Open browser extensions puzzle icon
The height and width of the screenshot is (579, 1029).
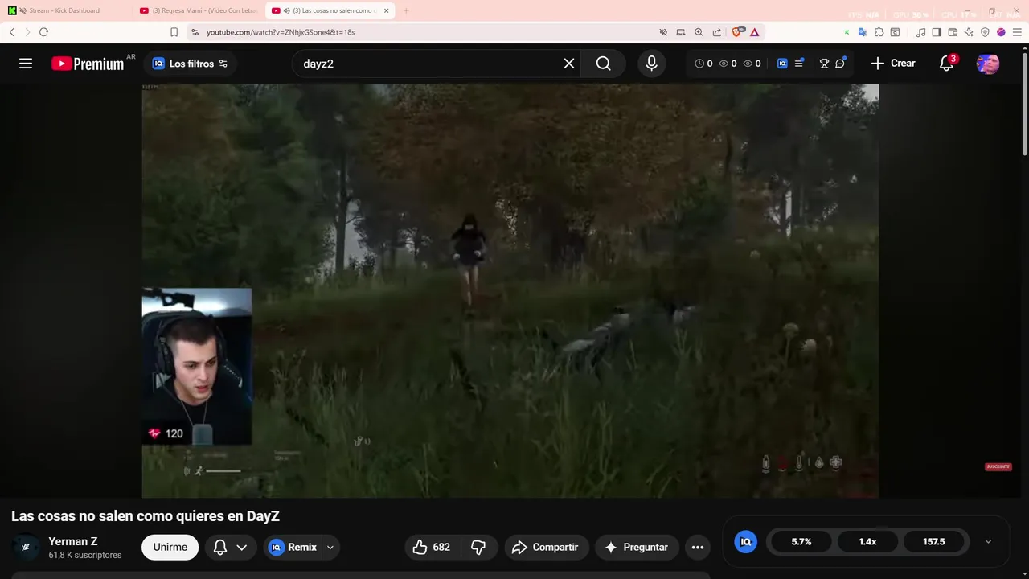(x=879, y=32)
